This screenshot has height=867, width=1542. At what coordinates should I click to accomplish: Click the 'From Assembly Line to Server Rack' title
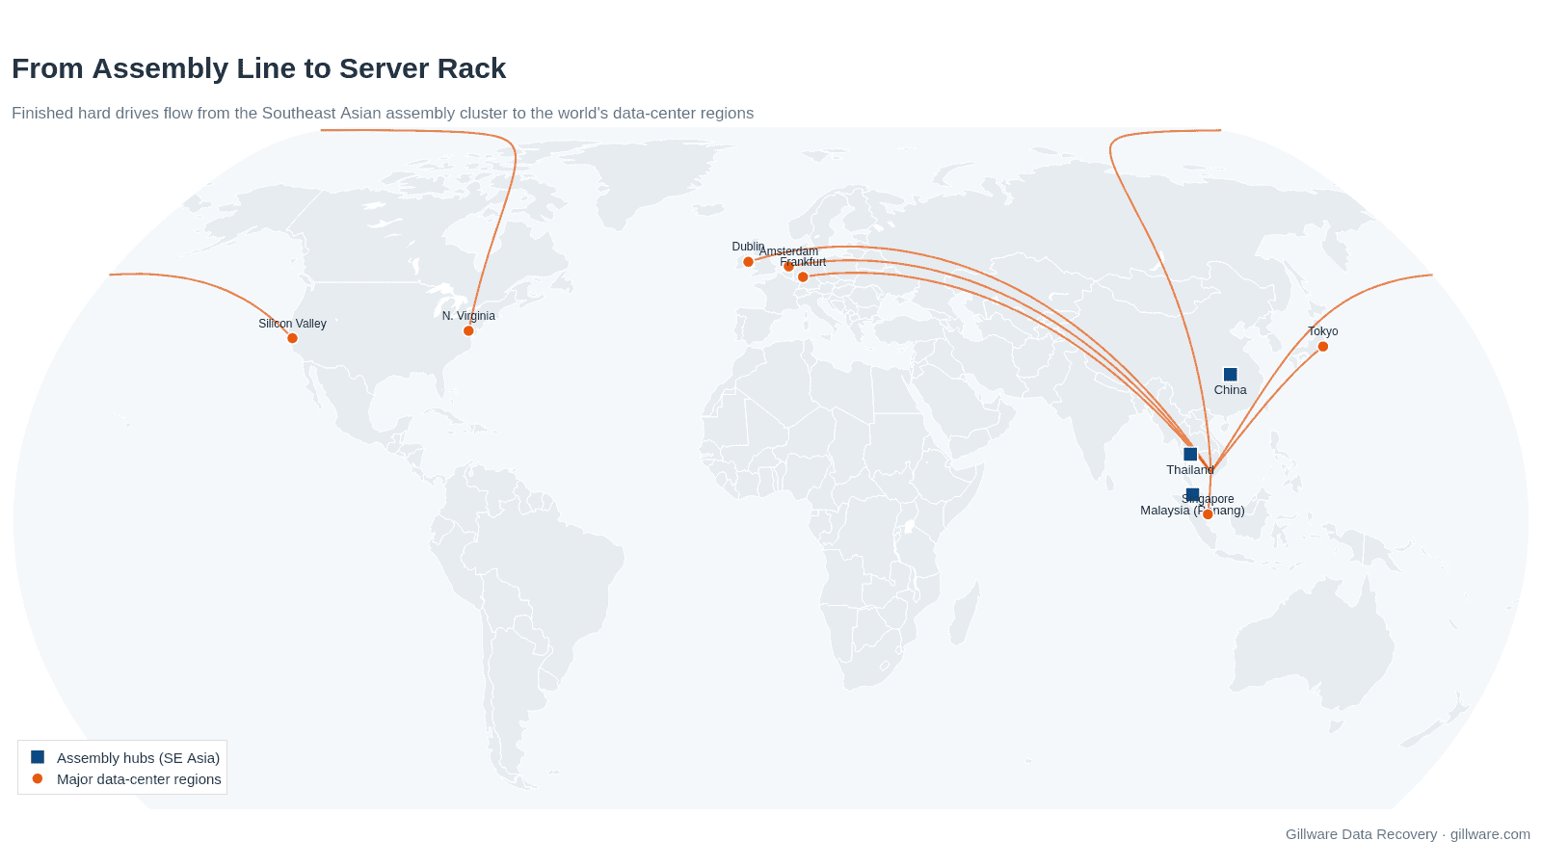pyautogui.click(x=258, y=68)
